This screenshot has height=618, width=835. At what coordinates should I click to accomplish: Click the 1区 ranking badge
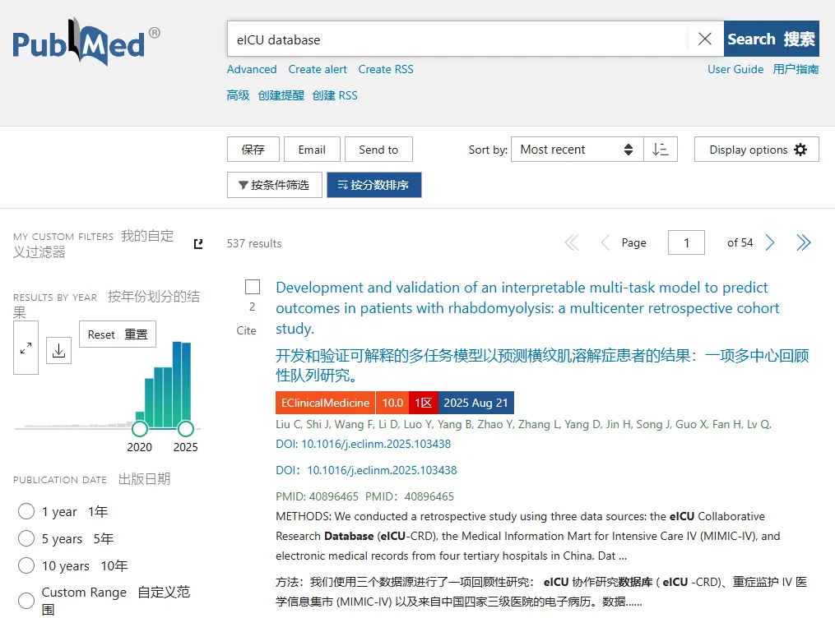424,403
